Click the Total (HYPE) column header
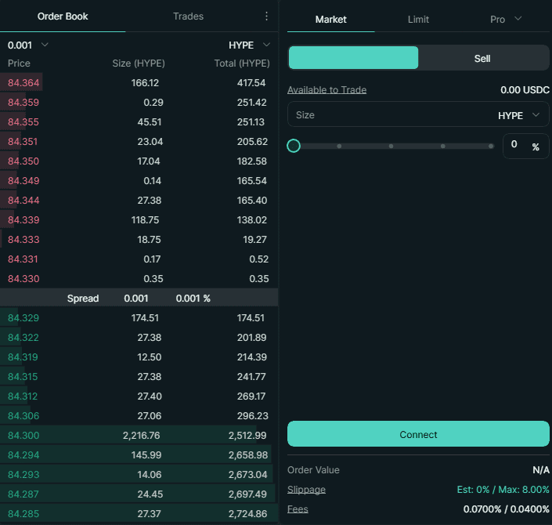 pos(242,63)
